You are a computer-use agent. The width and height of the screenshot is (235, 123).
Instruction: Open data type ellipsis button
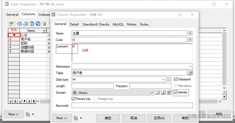pos(169,80)
